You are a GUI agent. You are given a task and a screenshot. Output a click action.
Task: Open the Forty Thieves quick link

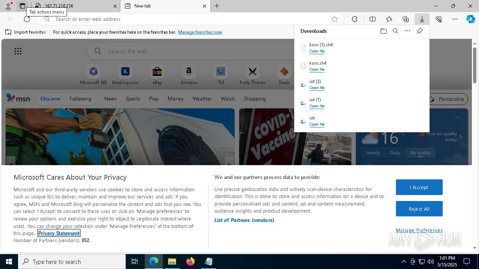(x=253, y=75)
